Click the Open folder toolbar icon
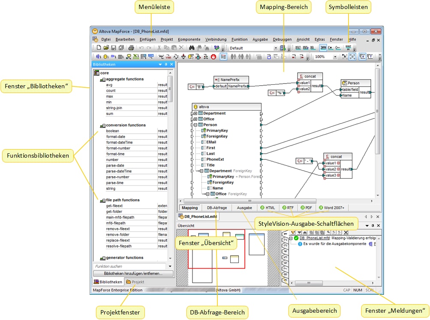 pyautogui.click(x=105, y=48)
